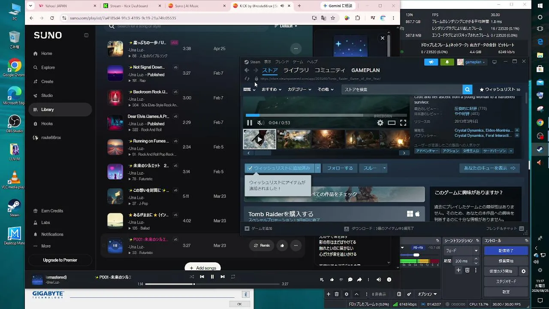Dislike the playing song in the Suno player bar
This screenshot has width=549, height=309.
click(341, 280)
